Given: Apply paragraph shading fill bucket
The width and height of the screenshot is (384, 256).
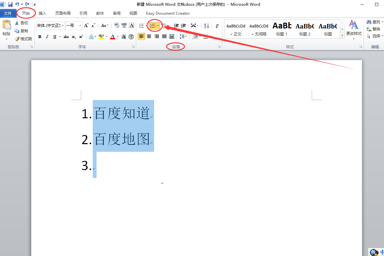Looking at the screenshot, I should click(195, 36).
